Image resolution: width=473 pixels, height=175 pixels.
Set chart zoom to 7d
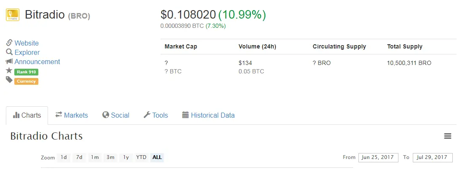(79, 157)
